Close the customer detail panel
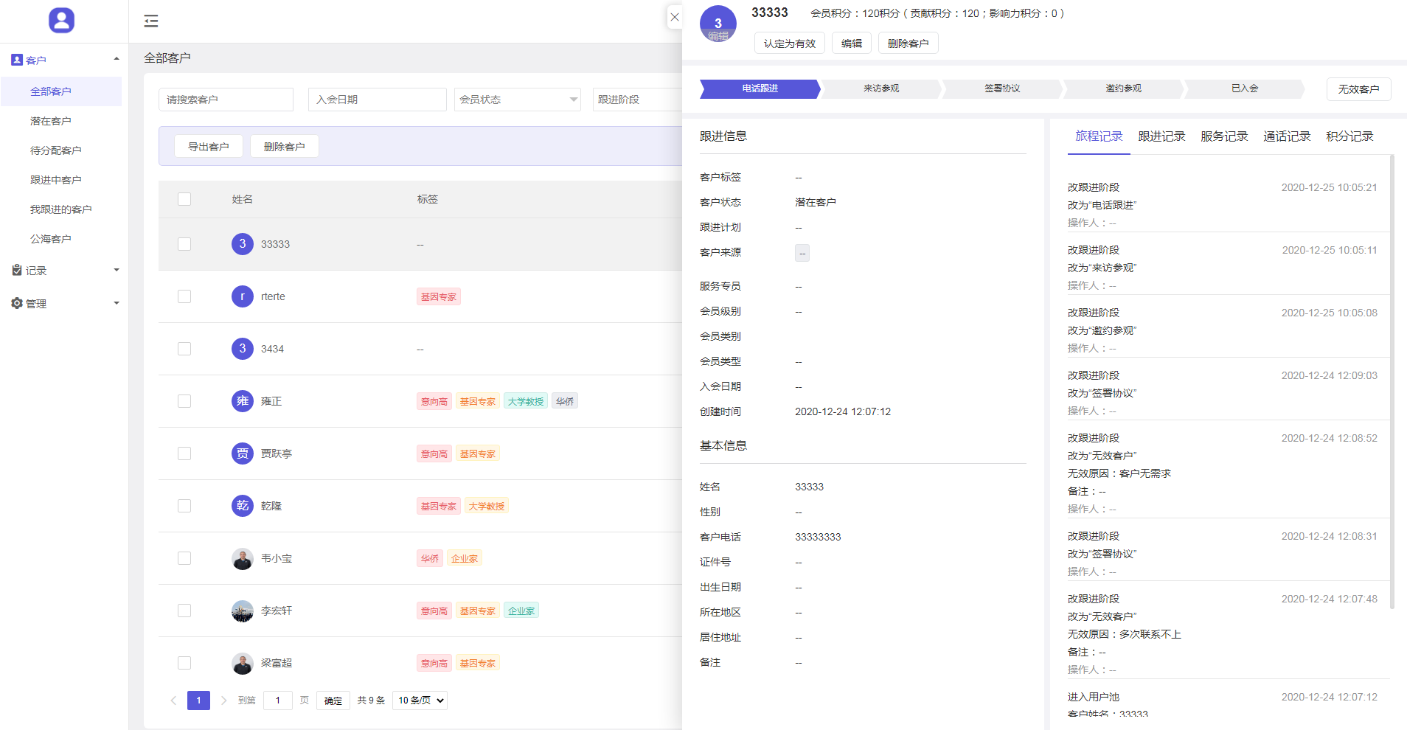Image resolution: width=1407 pixels, height=730 pixels. pyautogui.click(x=674, y=18)
